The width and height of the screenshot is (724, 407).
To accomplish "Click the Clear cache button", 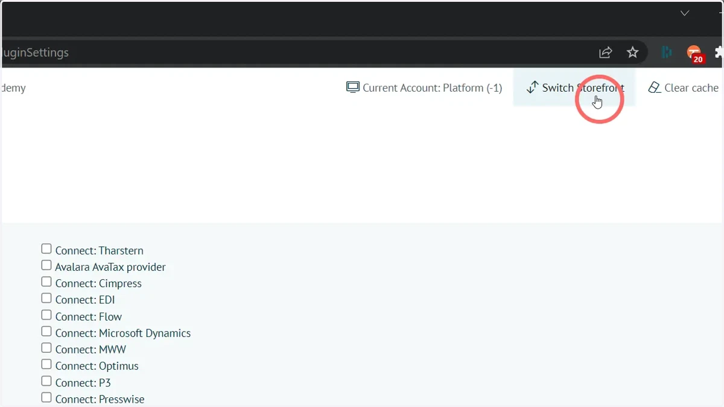I will [x=683, y=87].
